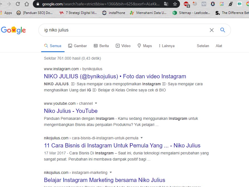Clear the search box with the X icon
Image resolution: width=249 pixels, height=187 pixels.
click(211, 30)
